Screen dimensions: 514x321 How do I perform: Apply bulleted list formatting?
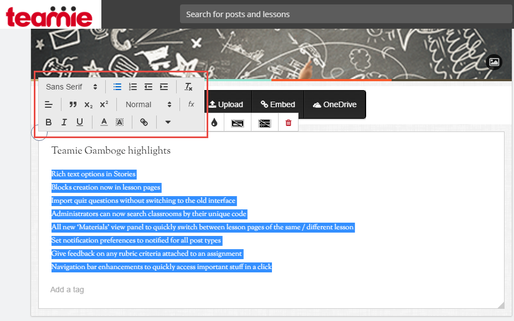117,87
